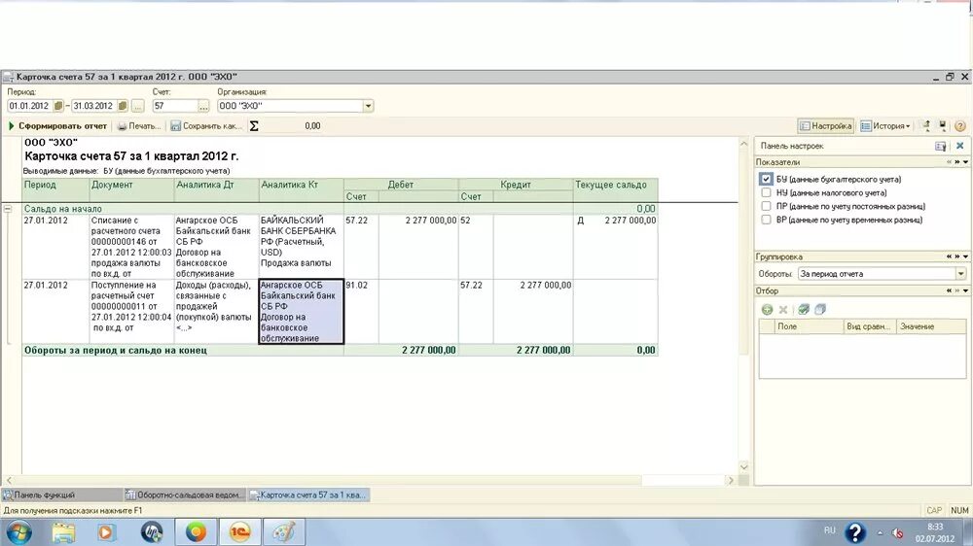
Task: Click the panel layout icon in Панель настроек
Action: (x=941, y=147)
